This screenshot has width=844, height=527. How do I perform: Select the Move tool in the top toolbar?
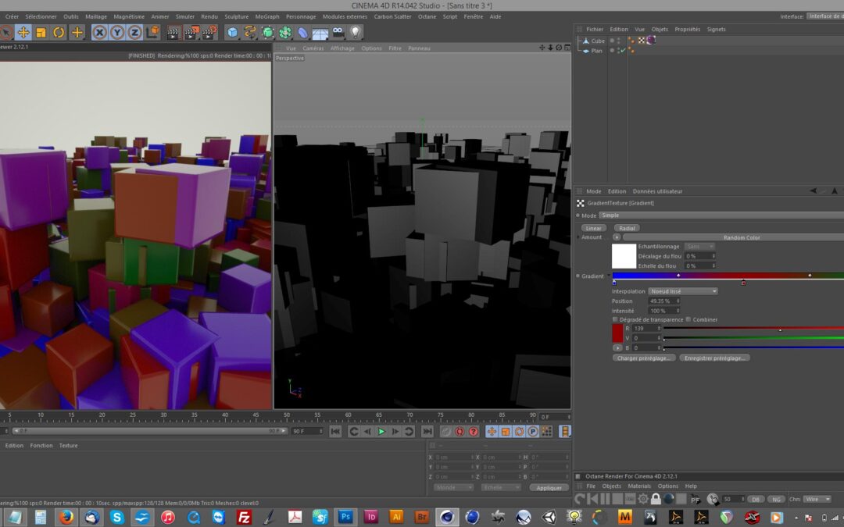pos(23,32)
